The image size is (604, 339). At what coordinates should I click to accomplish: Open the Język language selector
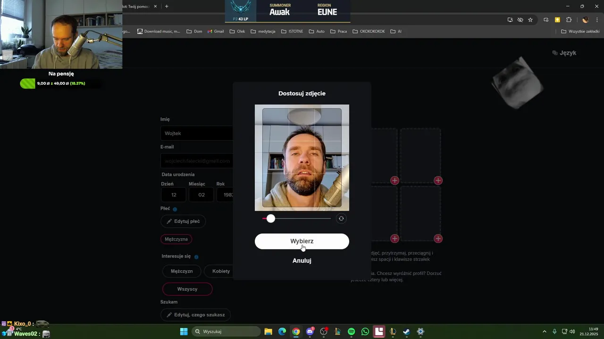564,53
